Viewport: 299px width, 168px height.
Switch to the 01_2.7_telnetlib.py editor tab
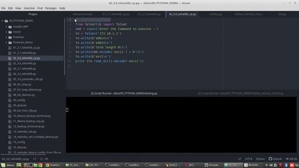point(149,14)
